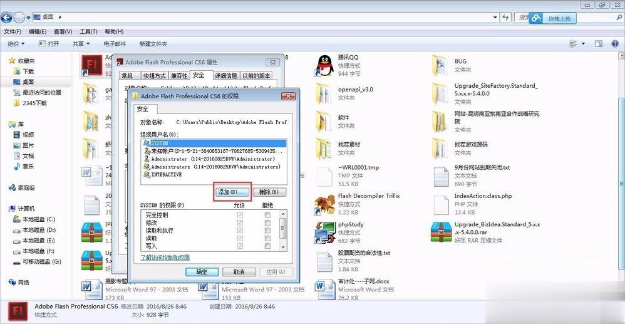The image size is (625, 324).
Task: Open the address bar history dropdown
Action: tap(495, 17)
